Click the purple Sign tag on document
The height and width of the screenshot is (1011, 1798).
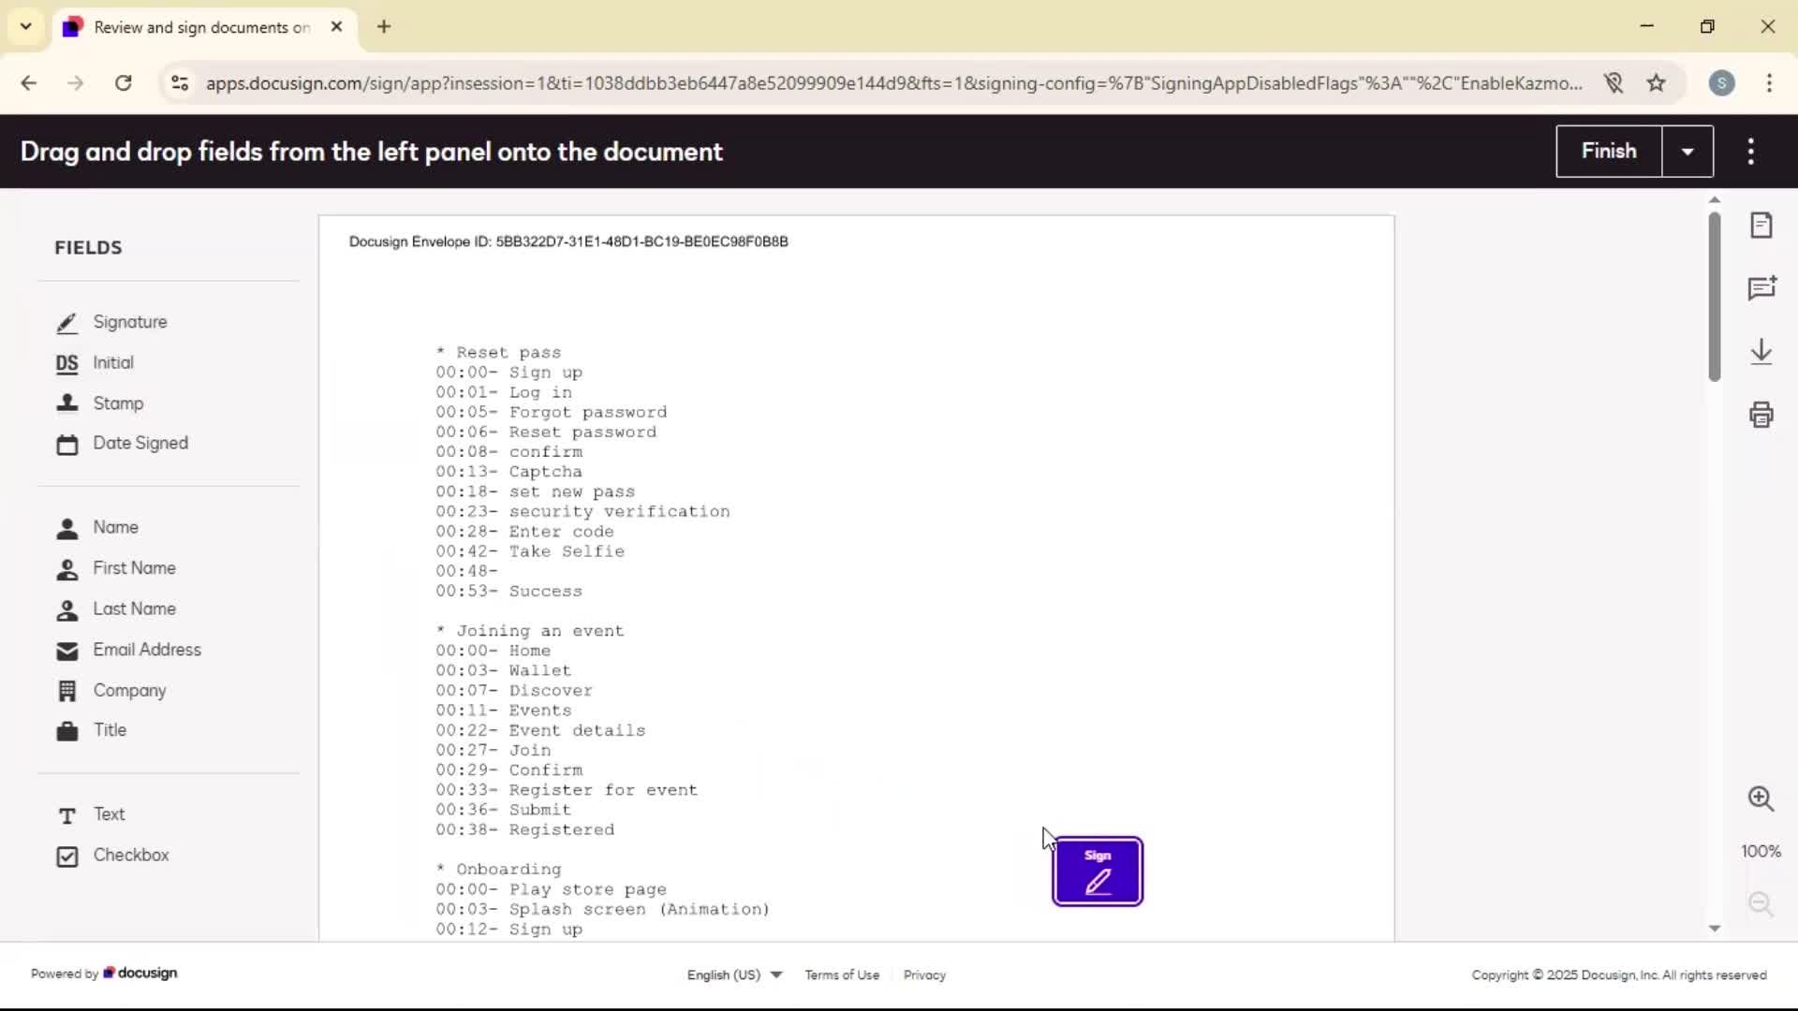[1098, 872]
